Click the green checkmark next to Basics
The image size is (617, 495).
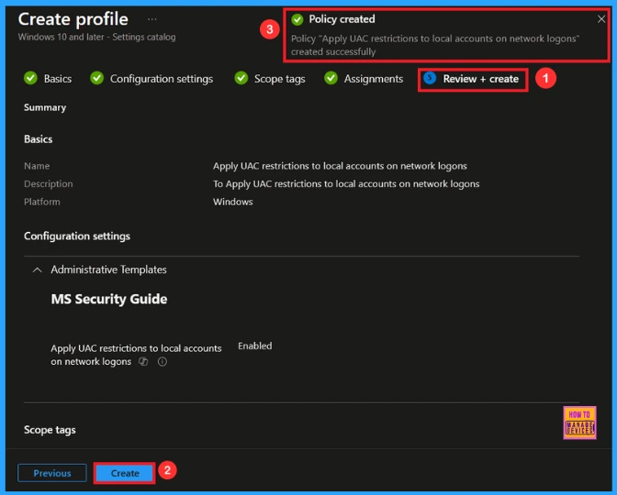[30, 78]
